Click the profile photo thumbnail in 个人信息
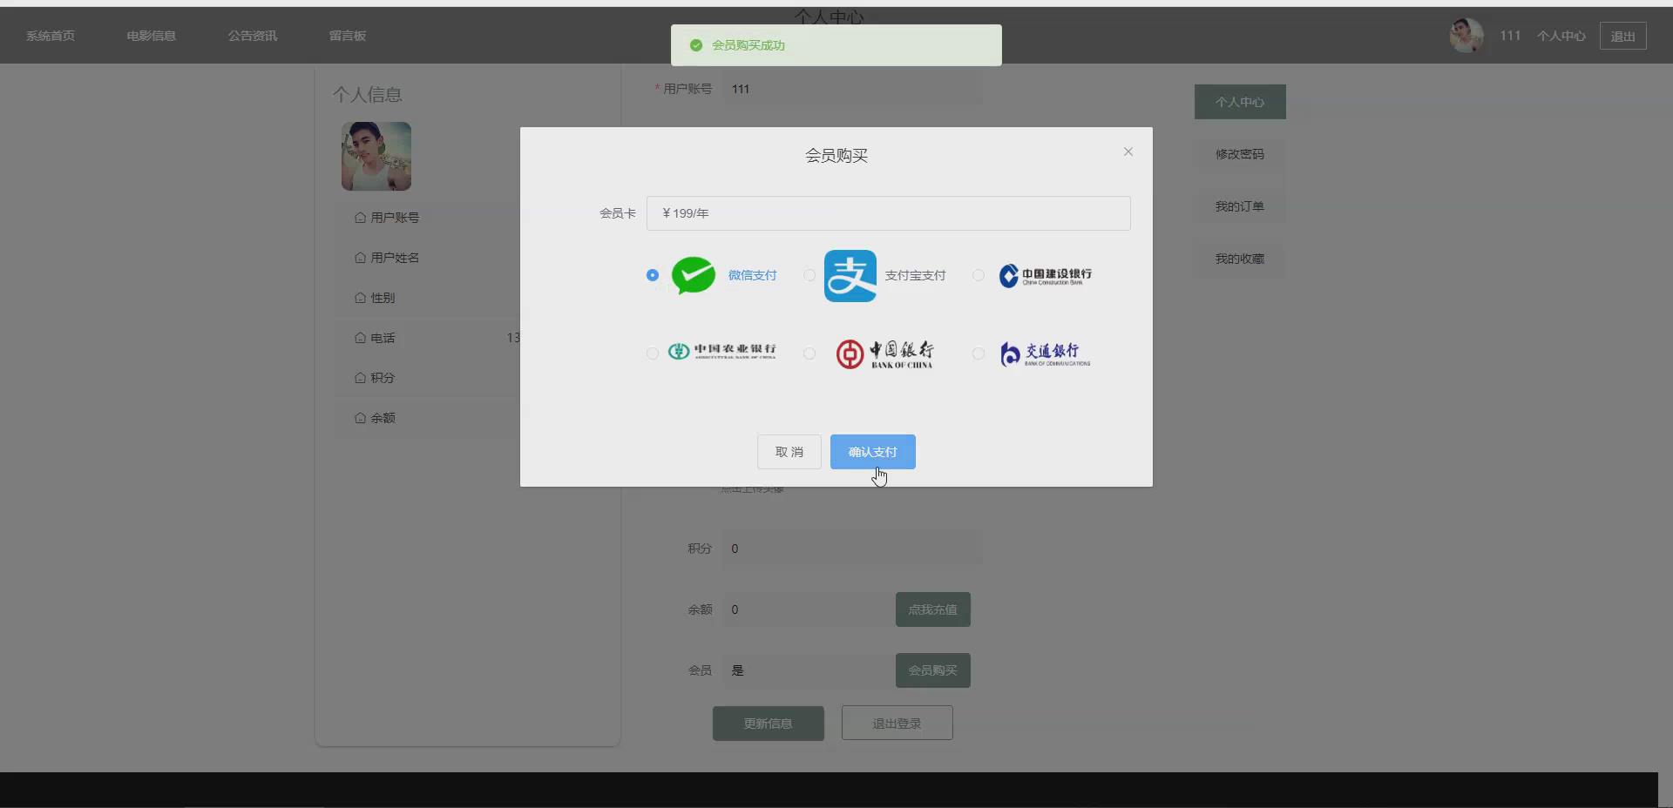1673x808 pixels. point(376,156)
